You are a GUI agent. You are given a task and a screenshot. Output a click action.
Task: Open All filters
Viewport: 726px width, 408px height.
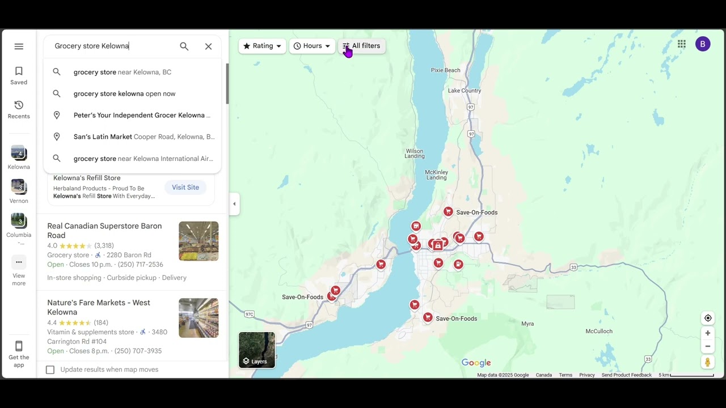tap(361, 46)
